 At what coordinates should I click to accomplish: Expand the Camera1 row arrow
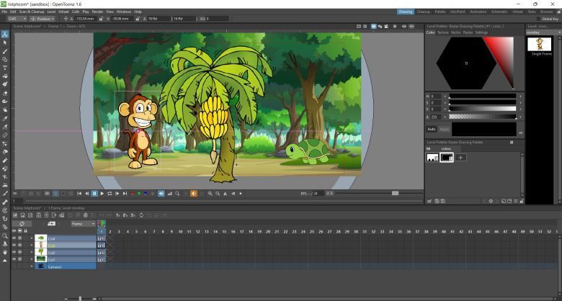click(x=32, y=266)
